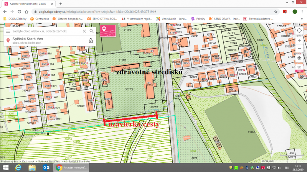This screenshot has height=172, width=307.
Task: Zoom in the map with plus button
Action: [299, 40]
